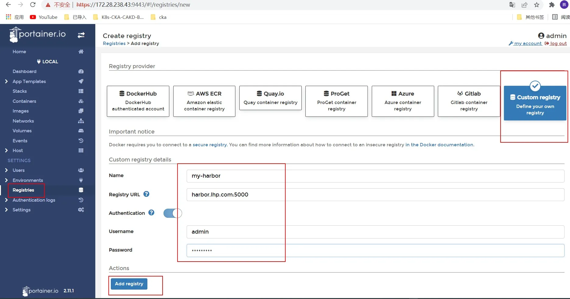This screenshot has width=570, height=299.
Task: Click the Add registry button
Action: [129, 284]
